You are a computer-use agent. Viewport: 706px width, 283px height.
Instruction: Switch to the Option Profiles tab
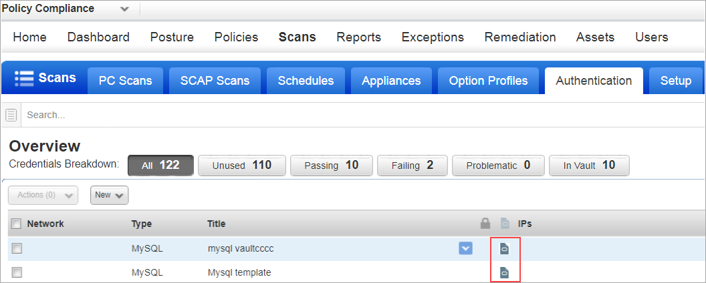(488, 81)
